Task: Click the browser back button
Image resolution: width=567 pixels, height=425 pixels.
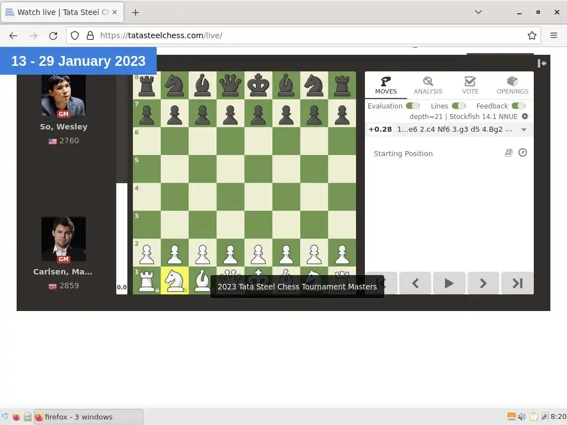Action: coord(13,35)
